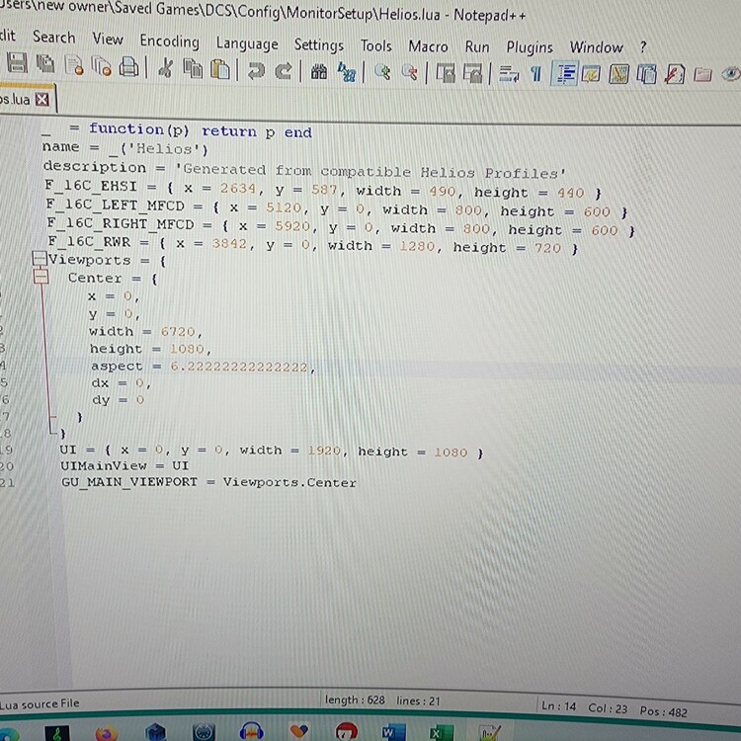This screenshot has height=741, width=741.
Task: Open the View menu
Action: (x=108, y=39)
